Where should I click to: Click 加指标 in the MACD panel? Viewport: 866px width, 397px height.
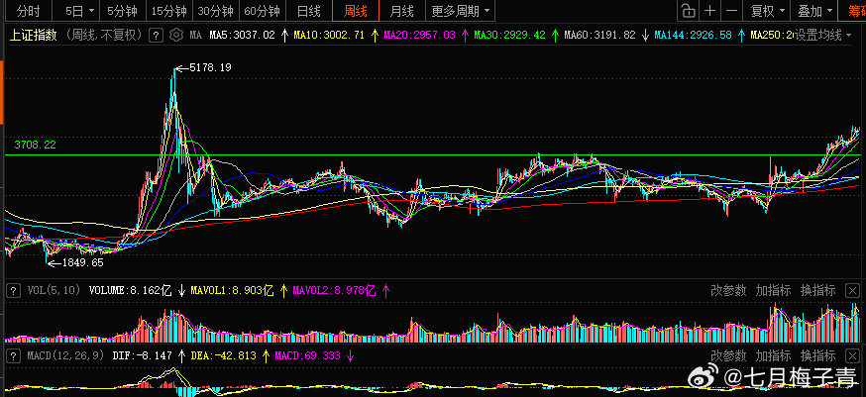[x=773, y=355]
